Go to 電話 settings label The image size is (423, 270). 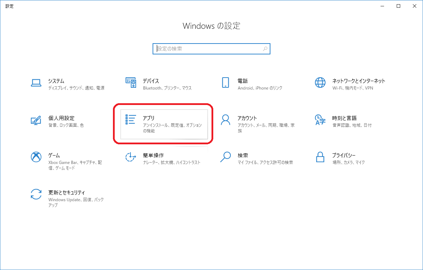click(243, 81)
